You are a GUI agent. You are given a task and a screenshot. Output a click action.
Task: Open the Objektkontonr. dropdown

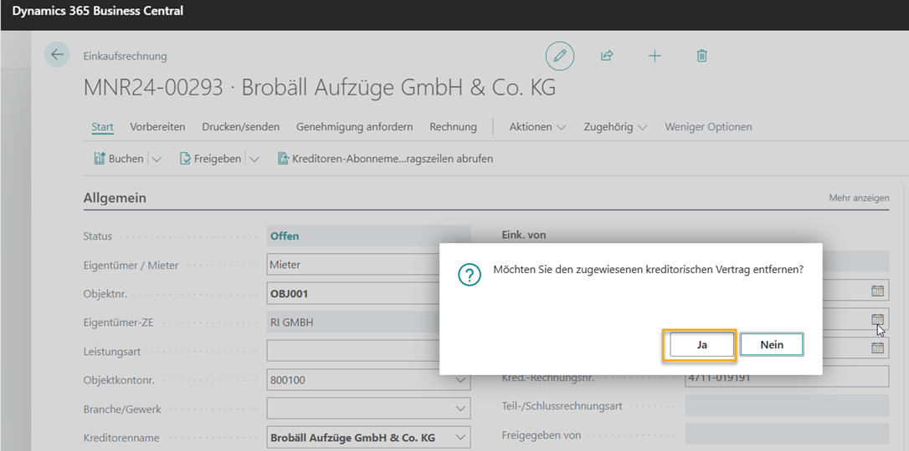461,381
